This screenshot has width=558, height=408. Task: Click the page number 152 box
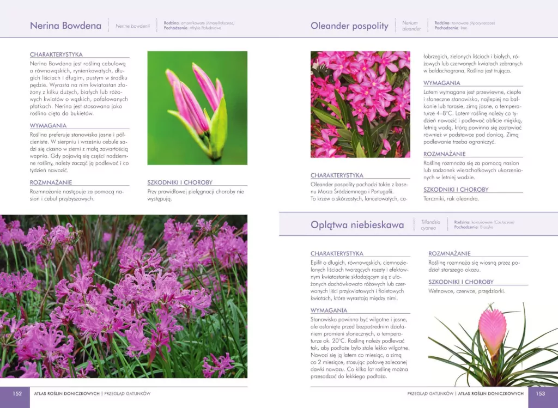coord(17,393)
